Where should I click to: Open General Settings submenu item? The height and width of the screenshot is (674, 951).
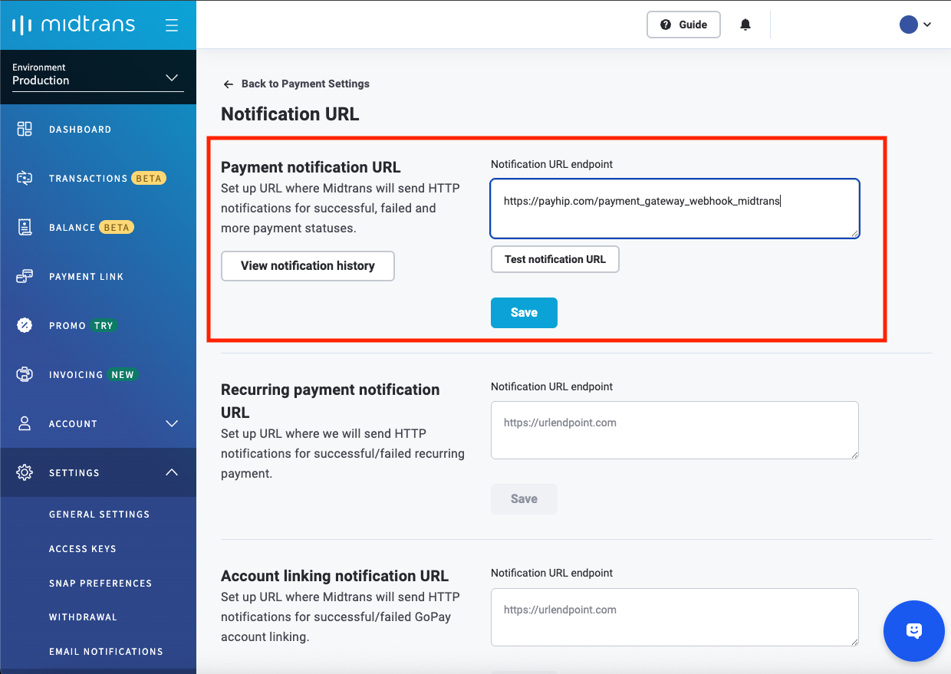[x=99, y=515]
